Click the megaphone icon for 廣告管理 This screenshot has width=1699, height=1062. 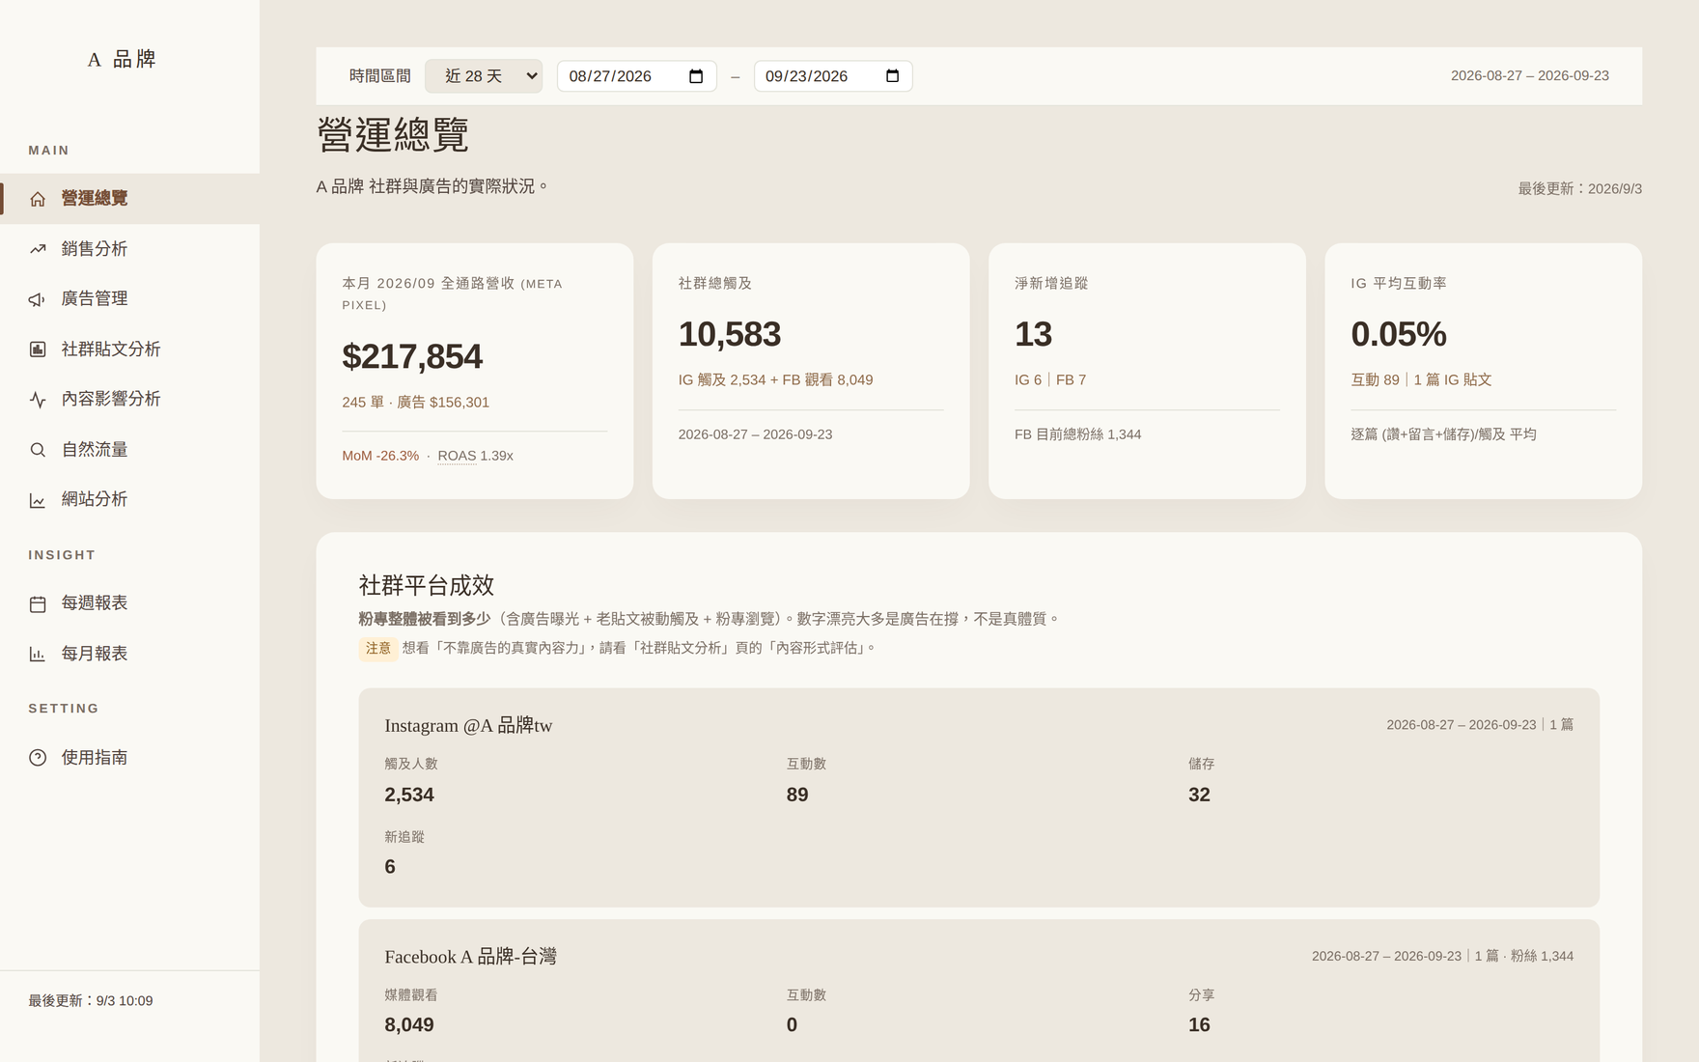coord(38,299)
